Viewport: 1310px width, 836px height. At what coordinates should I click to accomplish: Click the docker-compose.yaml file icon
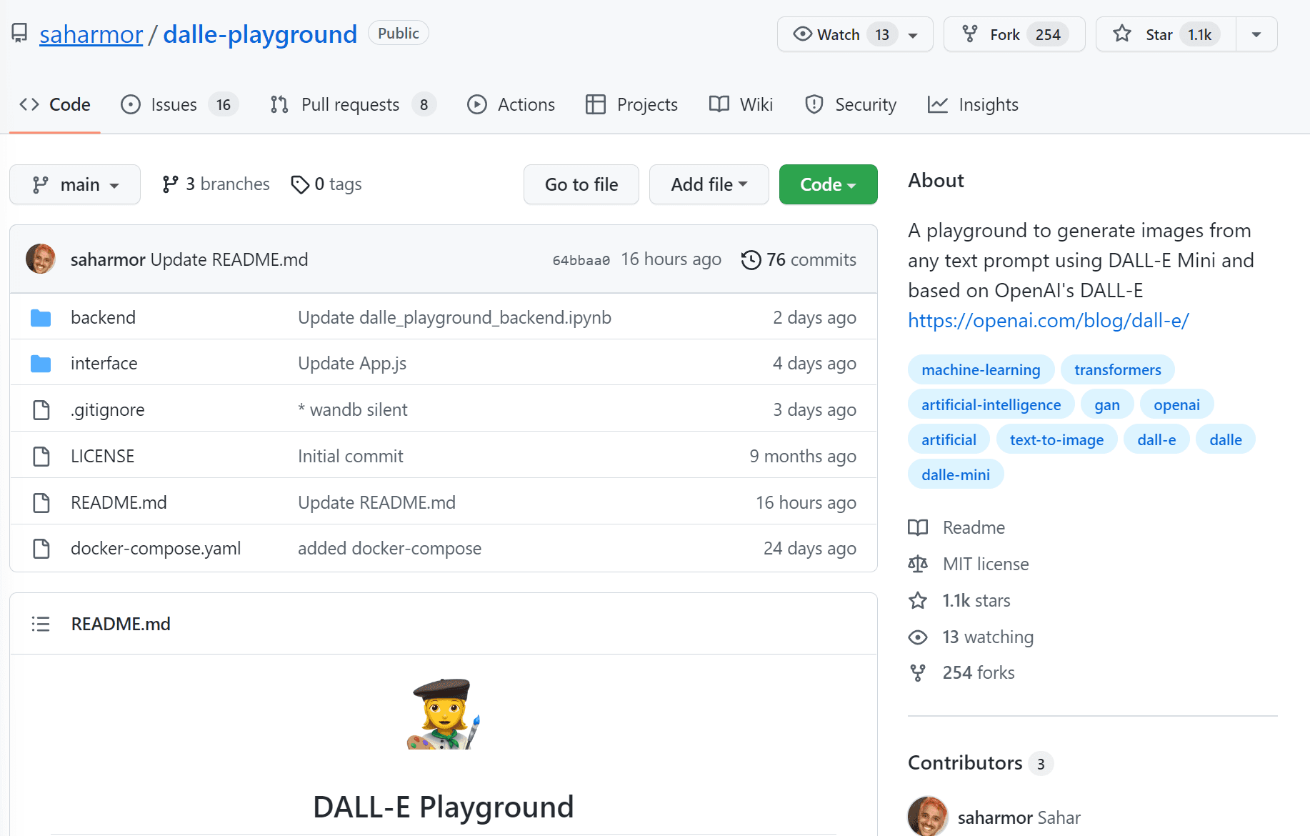coord(41,549)
